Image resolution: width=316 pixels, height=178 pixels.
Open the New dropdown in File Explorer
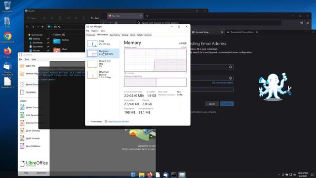(x=32, y=18)
